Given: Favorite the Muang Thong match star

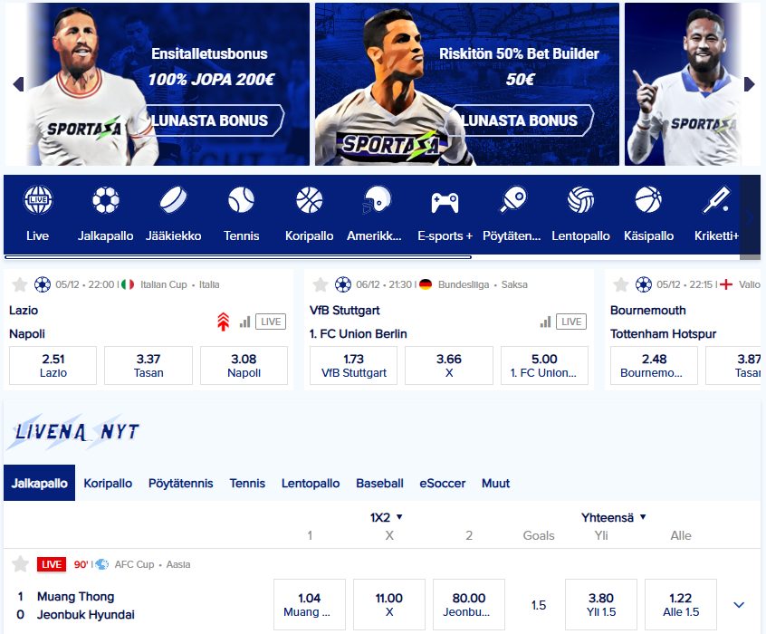Looking at the screenshot, I should click(20, 564).
